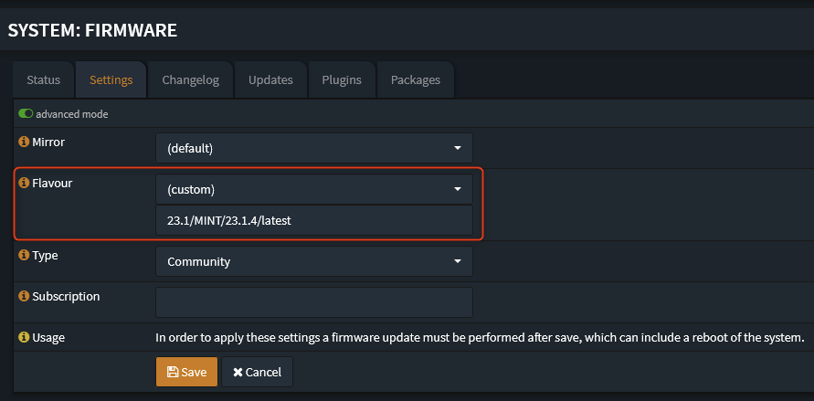Viewport: 814px width, 401px height.
Task: Select the Plugins tab
Action: (x=342, y=80)
